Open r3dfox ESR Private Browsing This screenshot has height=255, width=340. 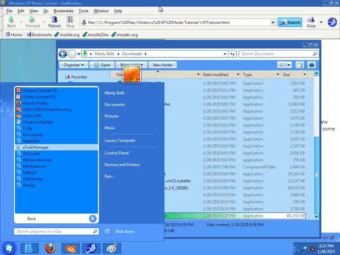coord(56,109)
